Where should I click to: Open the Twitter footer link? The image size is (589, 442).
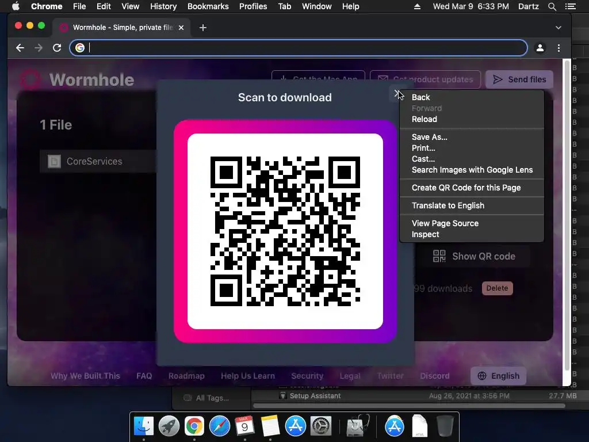[391, 376]
